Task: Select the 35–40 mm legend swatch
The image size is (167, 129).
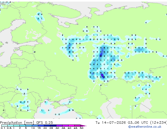Action: (65, 126)
